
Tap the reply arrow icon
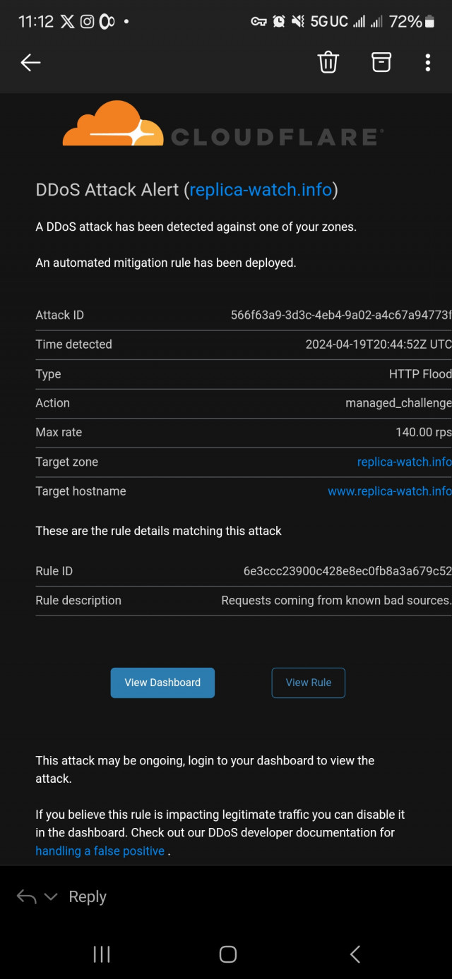tap(26, 897)
